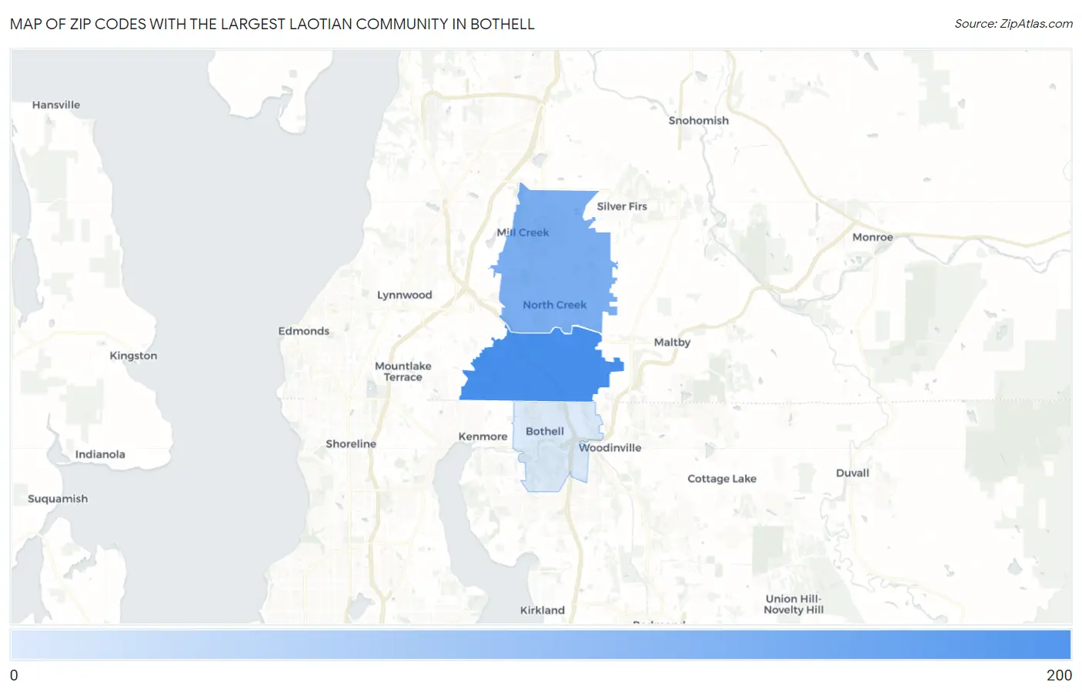Click the Mountlake Terrace map label
Screen dimensions: 1082x692
click(402, 372)
